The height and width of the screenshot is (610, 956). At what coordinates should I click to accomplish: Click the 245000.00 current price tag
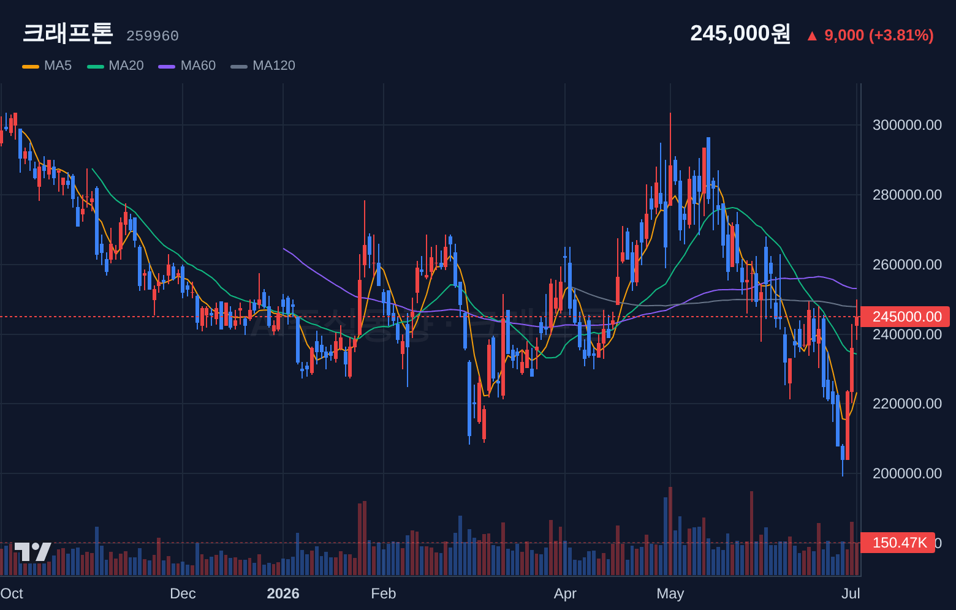pos(905,317)
